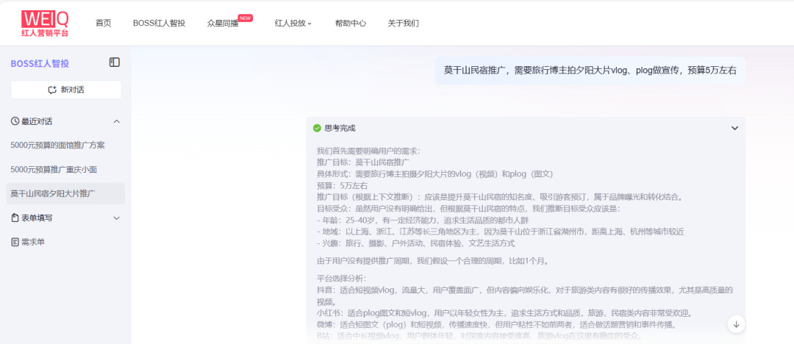Select conversation 莫干山民宿夕阳大片推广
The width and height of the screenshot is (794, 344).
pyautogui.click(x=66, y=193)
